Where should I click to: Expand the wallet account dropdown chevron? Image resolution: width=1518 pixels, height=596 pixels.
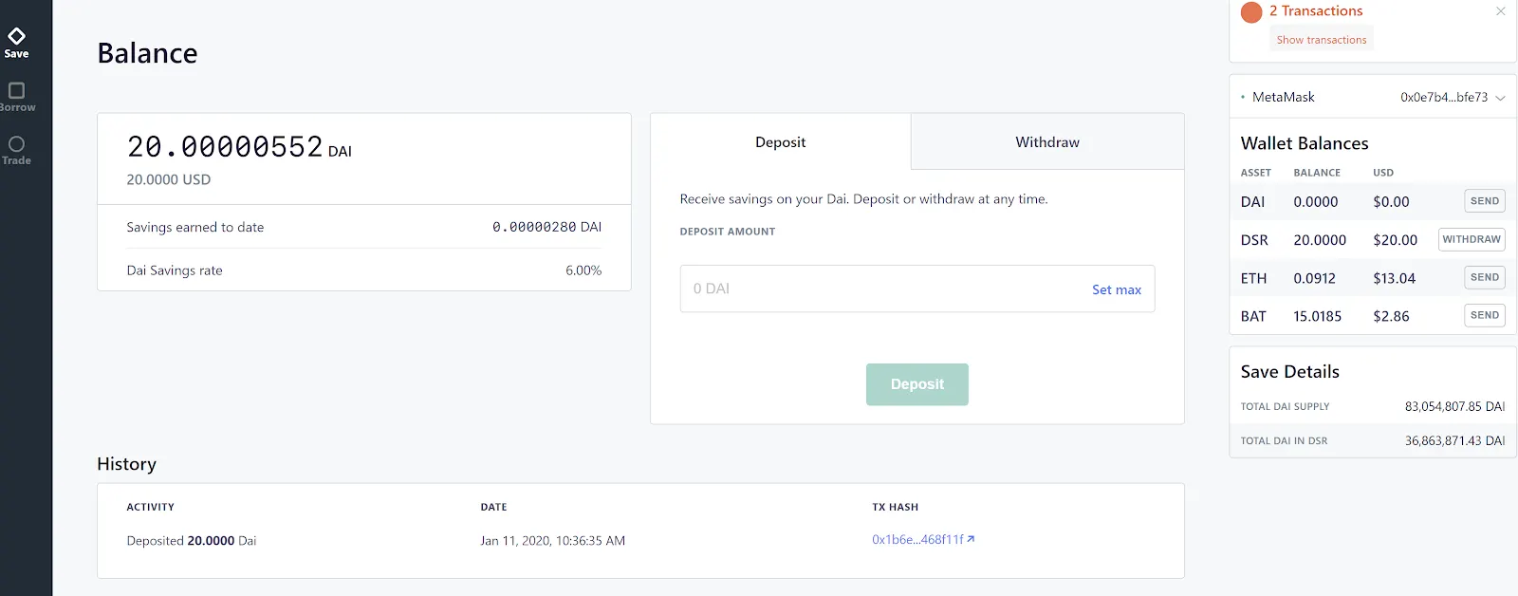pyautogui.click(x=1500, y=98)
